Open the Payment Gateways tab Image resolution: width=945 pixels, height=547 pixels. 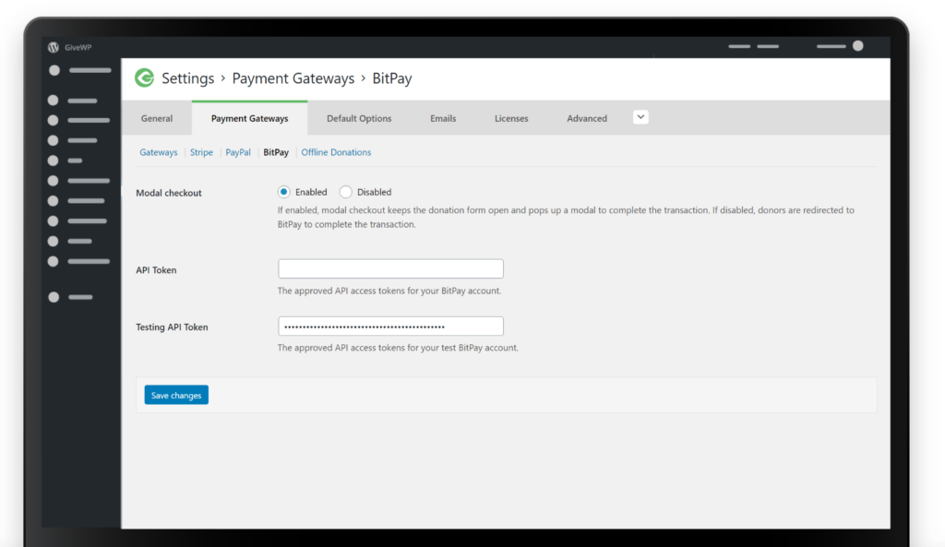249,118
